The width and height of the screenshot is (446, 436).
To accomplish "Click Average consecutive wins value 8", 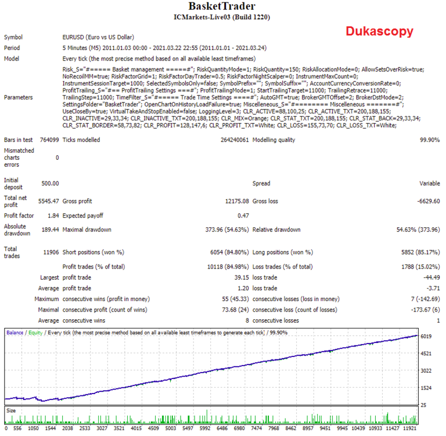I will click(x=247, y=321).
